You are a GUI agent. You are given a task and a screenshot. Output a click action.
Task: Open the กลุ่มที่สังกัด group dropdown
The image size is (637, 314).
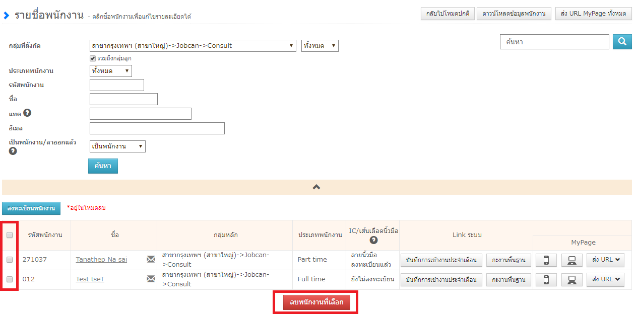193,46
